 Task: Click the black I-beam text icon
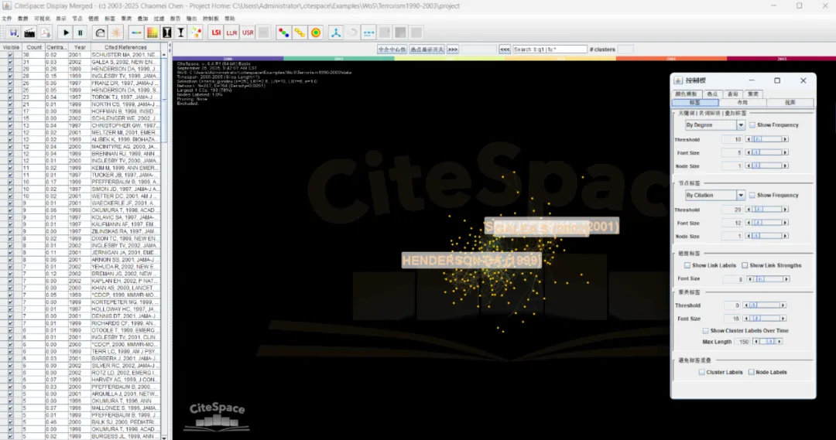[x=180, y=32]
